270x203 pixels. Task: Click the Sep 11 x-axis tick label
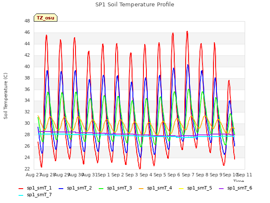tap(245, 175)
